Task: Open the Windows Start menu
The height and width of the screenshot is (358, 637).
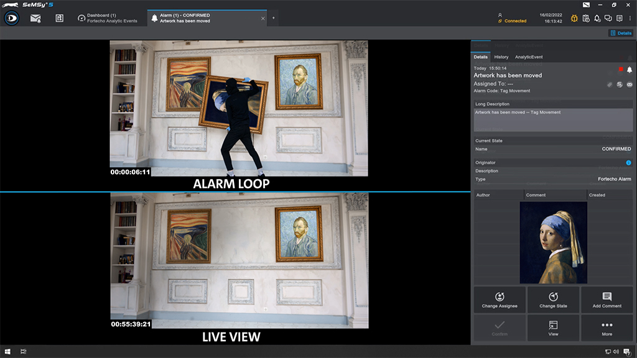Action: (9, 352)
